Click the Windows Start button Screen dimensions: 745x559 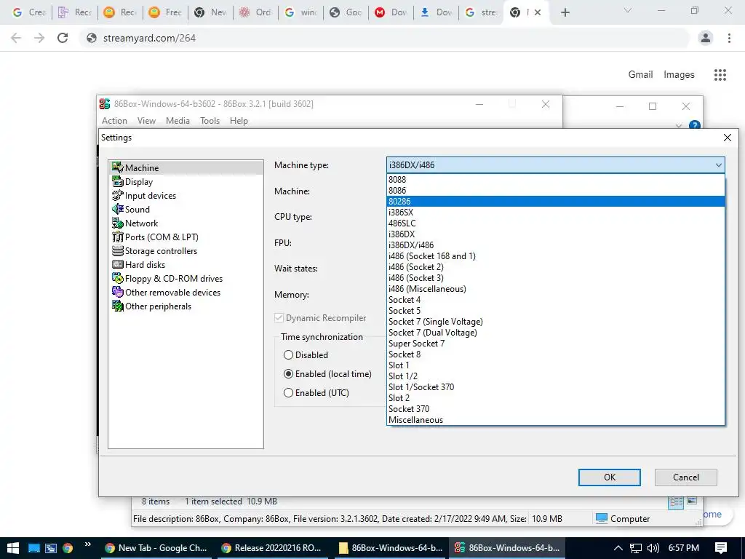pos(13,548)
